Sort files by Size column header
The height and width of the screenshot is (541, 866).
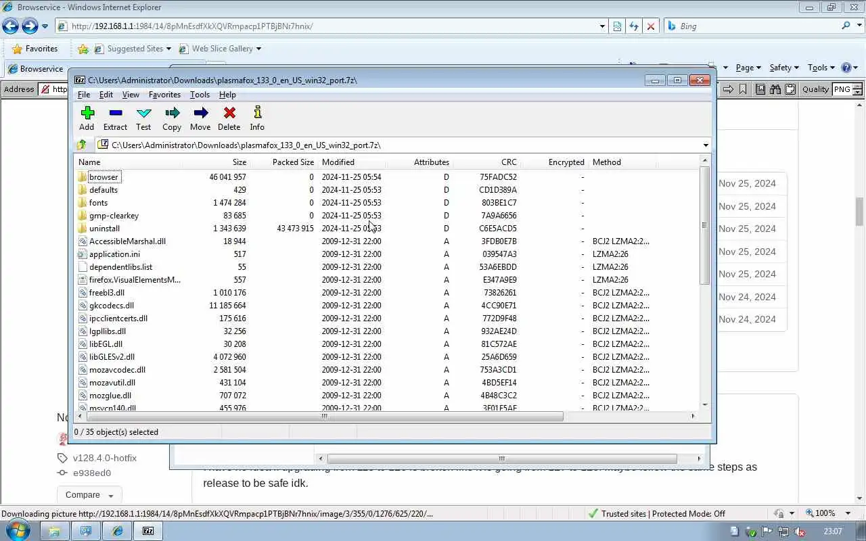point(215,162)
